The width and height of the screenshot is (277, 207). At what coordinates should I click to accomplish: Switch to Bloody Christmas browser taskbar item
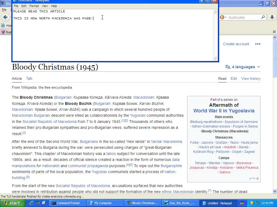[143, 203]
